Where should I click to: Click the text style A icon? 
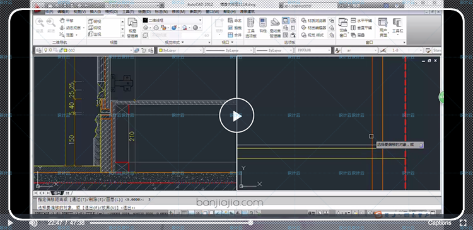pyautogui.click(x=337, y=50)
